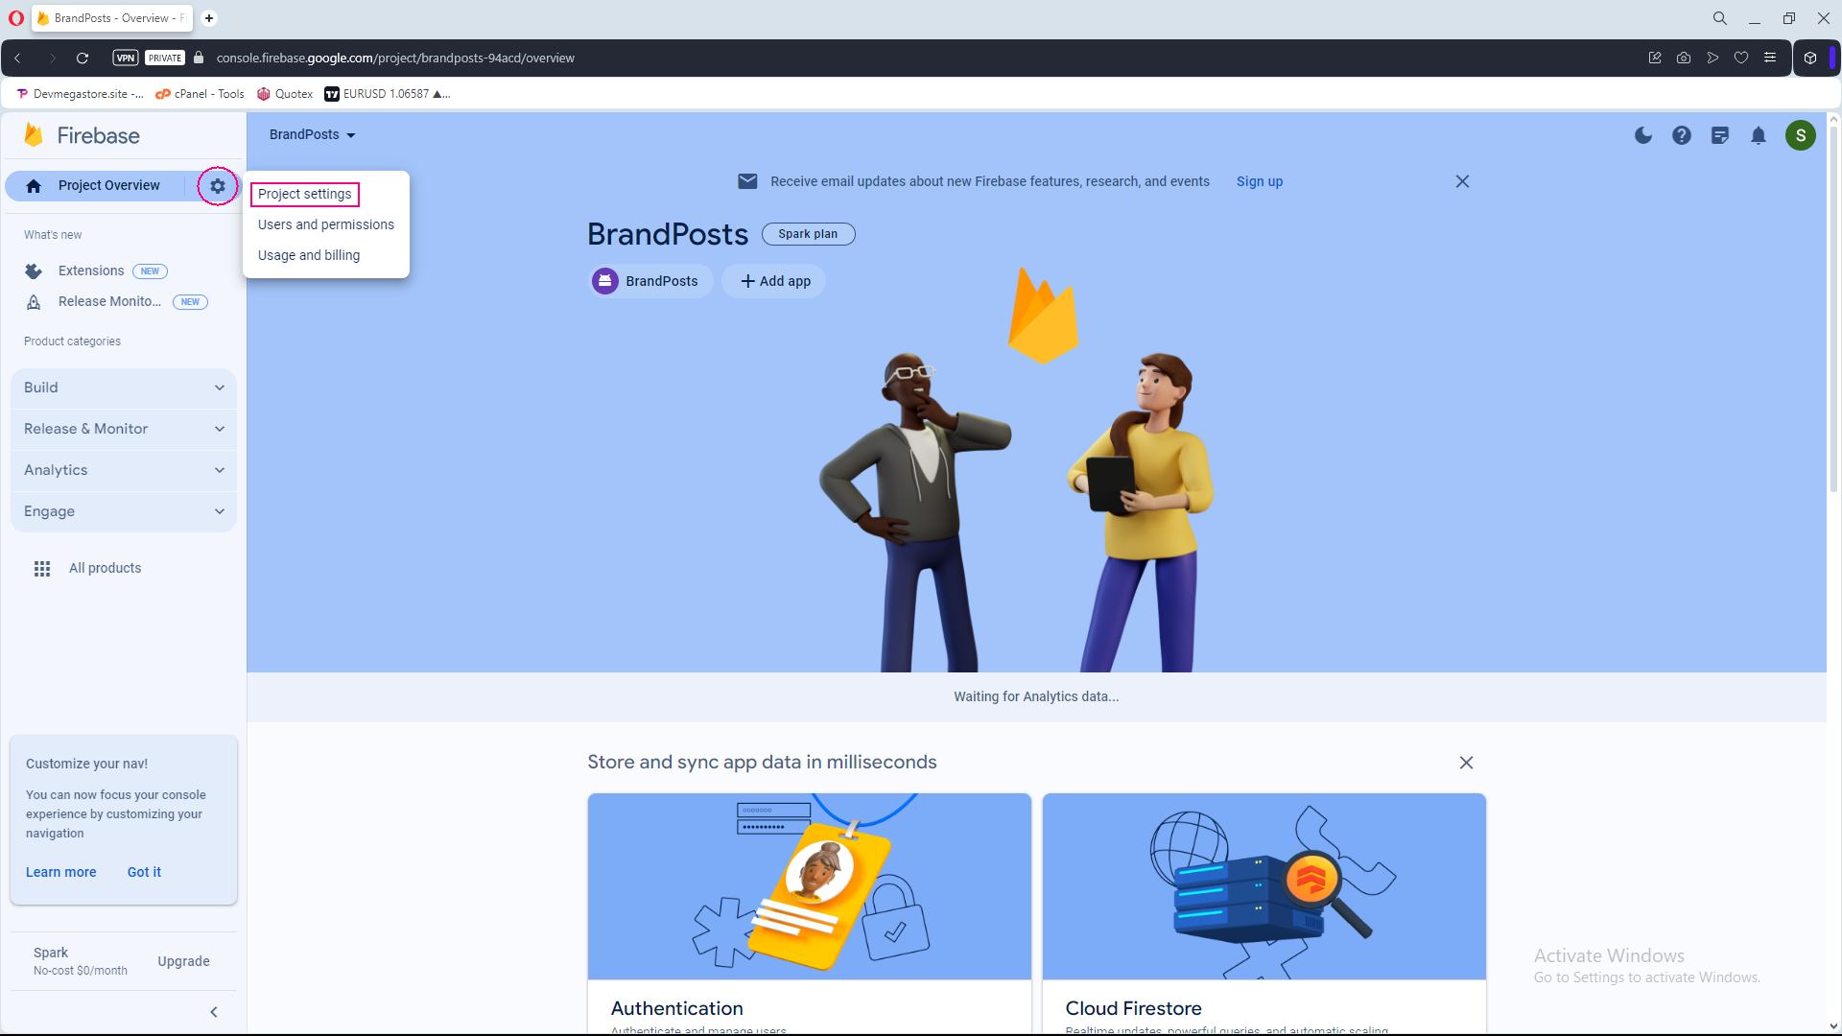Select the BrandPosts - Overview browser tab
The height and width of the screenshot is (1036, 1842).
[x=112, y=18]
